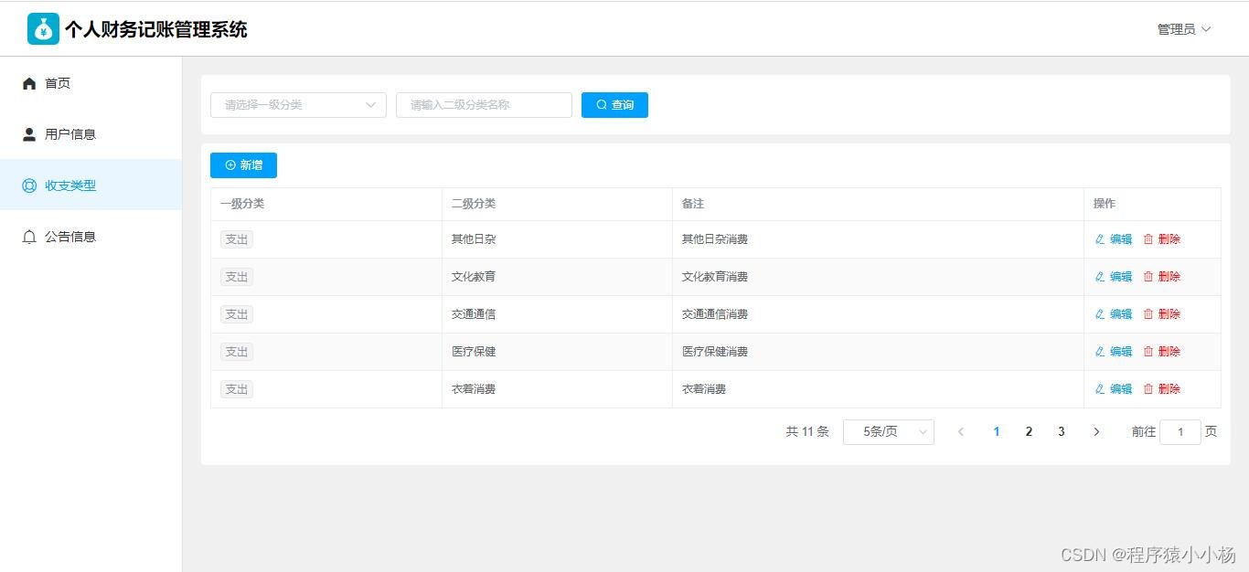This screenshot has height=572, width=1249.
Task: Click the money bag app logo
Action: pyautogui.click(x=43, y=29)
